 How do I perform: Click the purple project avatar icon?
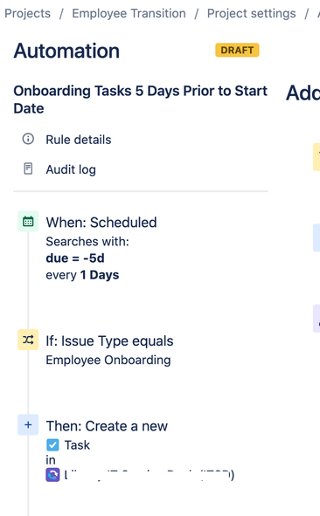[52, 475]
